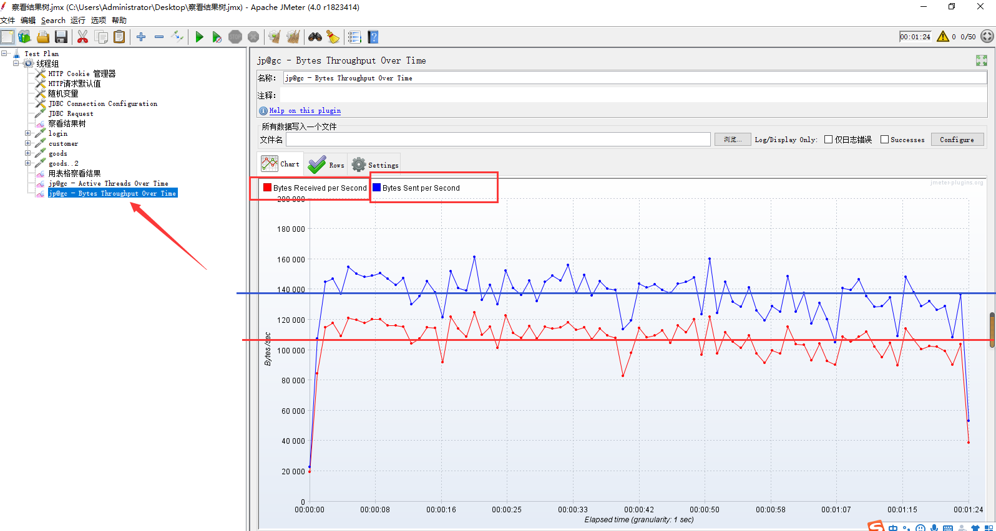Click the Cut scissors icon
Viewport: 996px width, 531px height.
pos(82,37)
